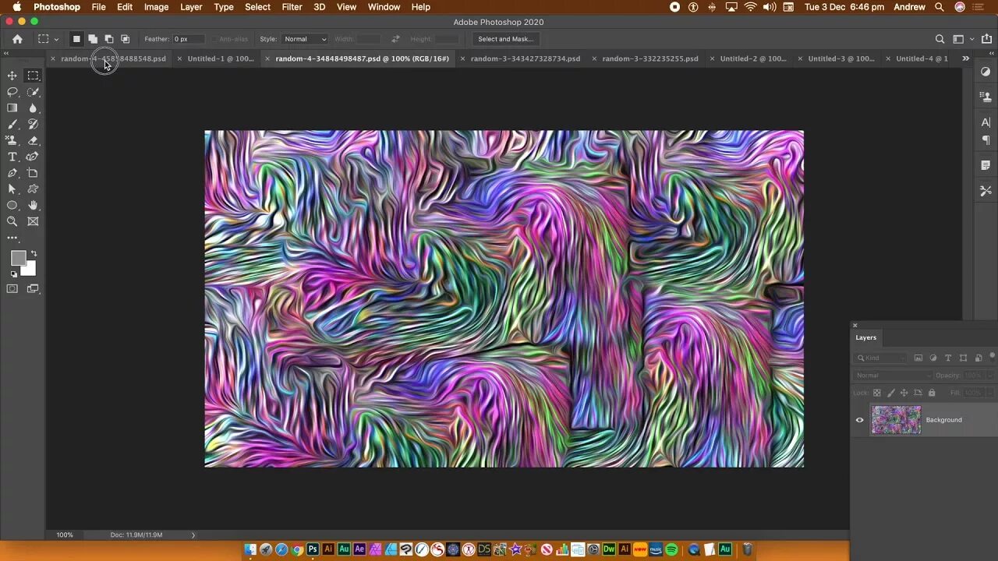
Task: Hide the Background layer
Action: point(859,420)
